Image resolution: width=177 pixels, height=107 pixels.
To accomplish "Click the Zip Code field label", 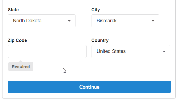I will (x=17, y=40).
